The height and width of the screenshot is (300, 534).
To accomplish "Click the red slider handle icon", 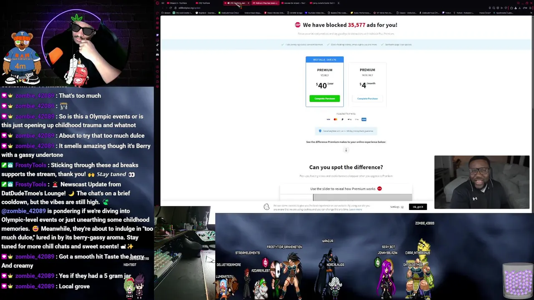I will (x=379, y=189).
